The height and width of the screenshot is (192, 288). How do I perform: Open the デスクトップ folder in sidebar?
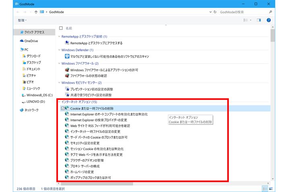click(x=31, y=63)
